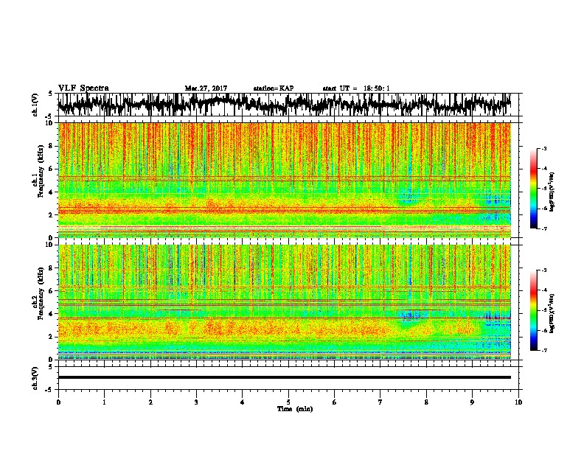
Task: Click the blue low-power patch in ch.1 spectrogram
Action: pyautogui.click(x=409, y=197)
